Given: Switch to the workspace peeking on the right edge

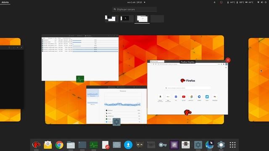Looking at the screenshot, I should pyautogui.click(x=259, y=80).
